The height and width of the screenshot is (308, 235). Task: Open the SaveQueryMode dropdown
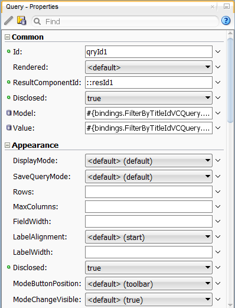[149, 177]
